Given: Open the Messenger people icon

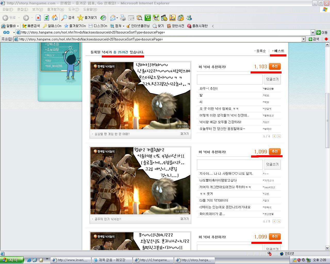Looking at the screenshot, I should click(x=189, y=18).
